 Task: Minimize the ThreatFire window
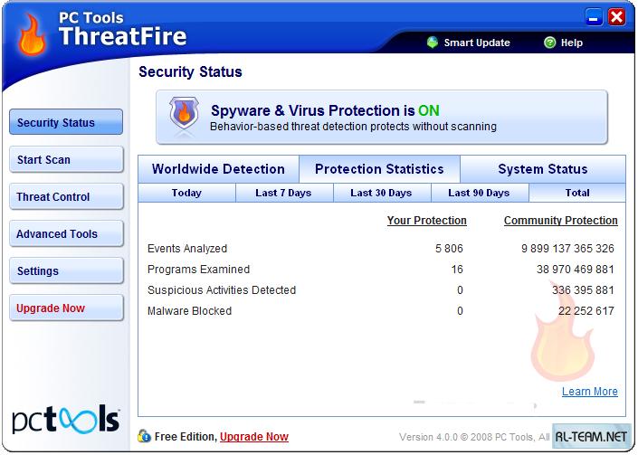pyautogui.click(x=595, y=16)
